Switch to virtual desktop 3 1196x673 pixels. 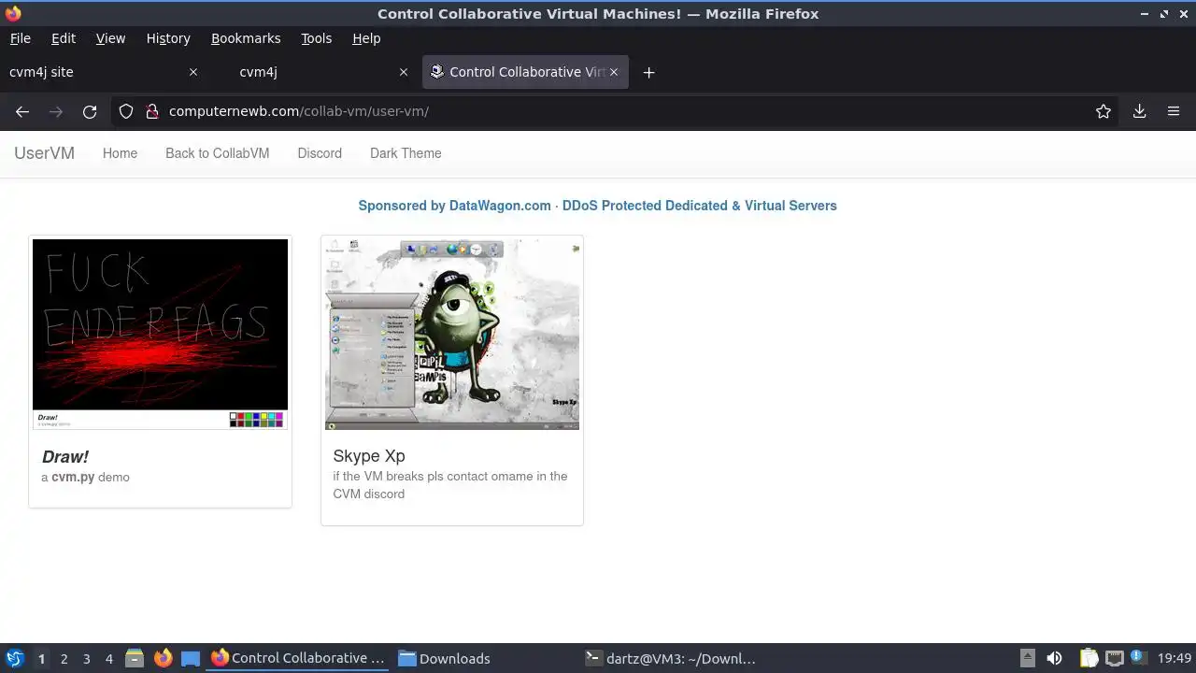pyautogui.click(x=86, y=658)
